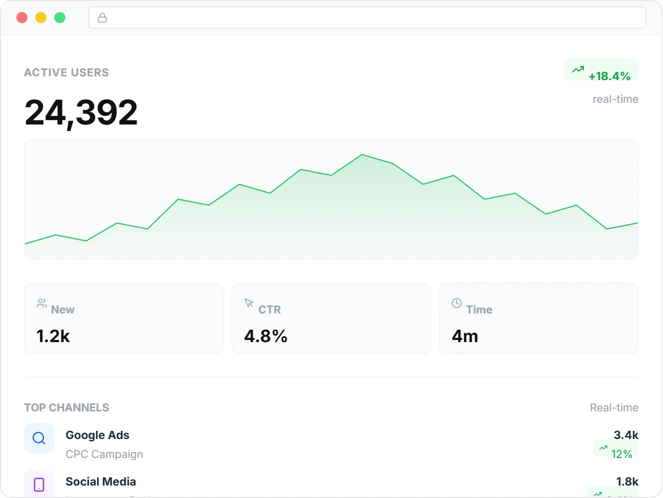
Task: Click the 3.4k value for Google Ads
Action: [x=626, y=435]
